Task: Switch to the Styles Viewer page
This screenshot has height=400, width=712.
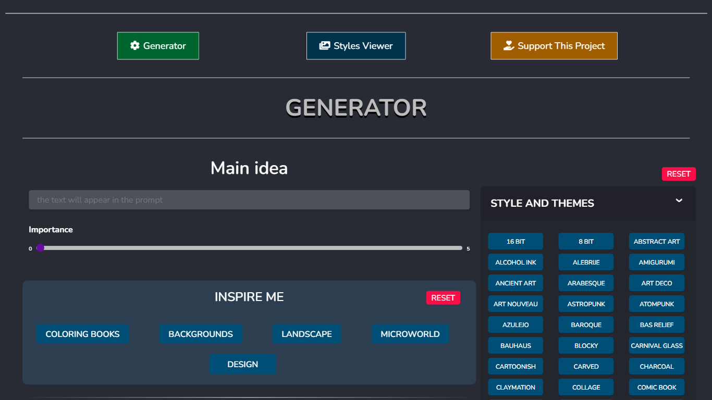Action: click(x=356, y=46)
